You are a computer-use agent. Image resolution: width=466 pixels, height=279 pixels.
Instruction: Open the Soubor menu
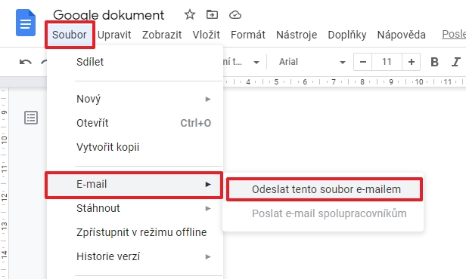click(70, 35)
